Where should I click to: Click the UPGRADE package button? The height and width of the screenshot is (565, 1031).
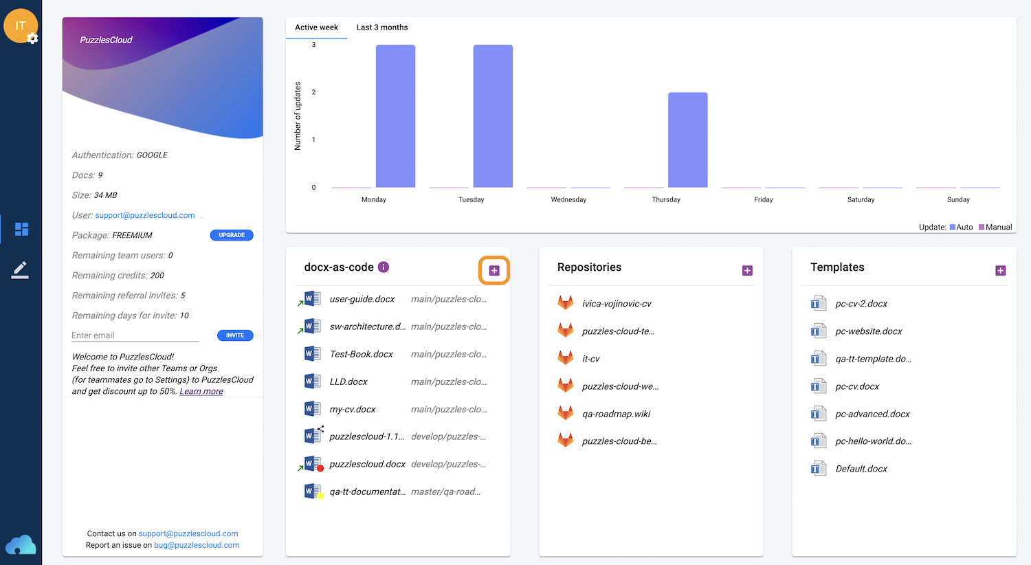(232, 235)
